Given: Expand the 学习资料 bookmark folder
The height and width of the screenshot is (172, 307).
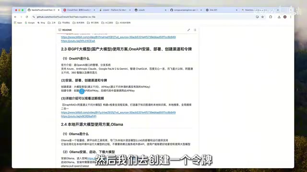Looking at the screenshot, I should pyautogui.click(x=93, y=23).
